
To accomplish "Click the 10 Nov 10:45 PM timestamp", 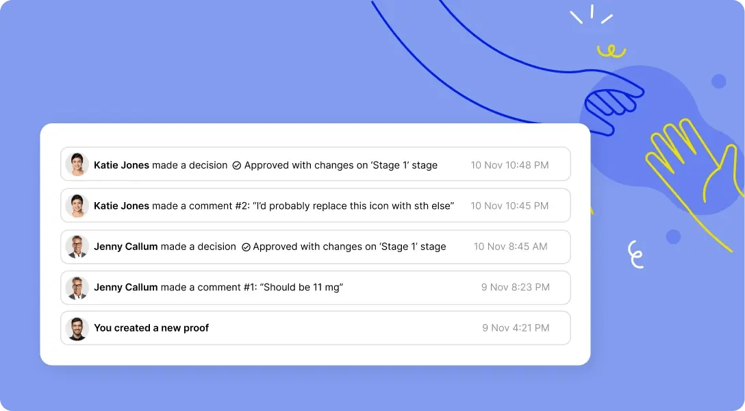I will [x=509, y=206].
